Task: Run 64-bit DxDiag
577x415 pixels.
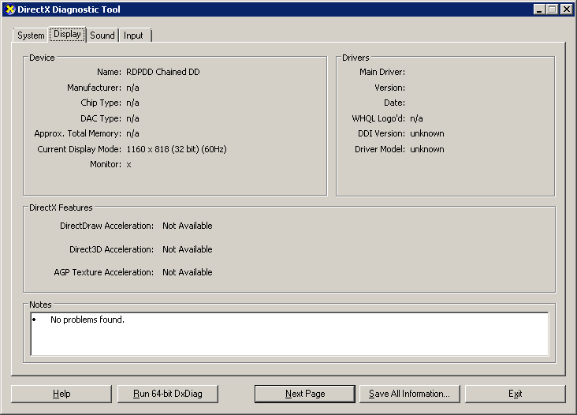Action: (168, 394)
